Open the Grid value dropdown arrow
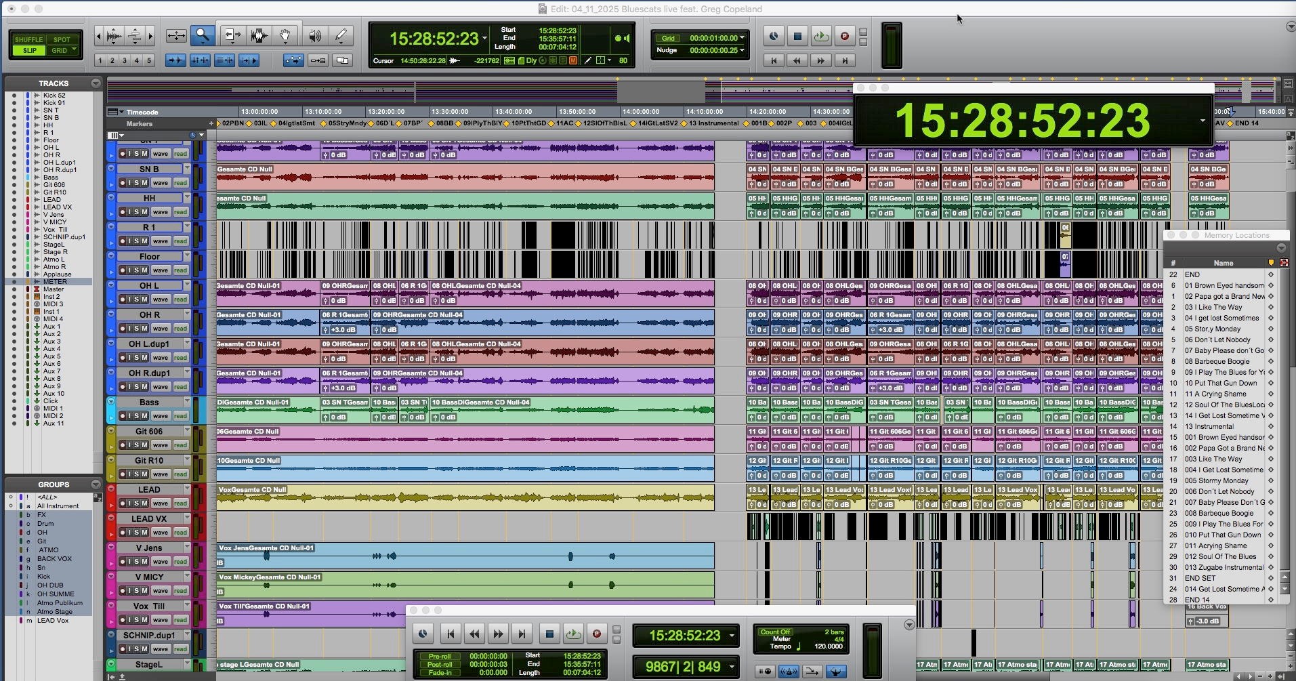Viewport: 1296px width, 681px height. point(743,38)
